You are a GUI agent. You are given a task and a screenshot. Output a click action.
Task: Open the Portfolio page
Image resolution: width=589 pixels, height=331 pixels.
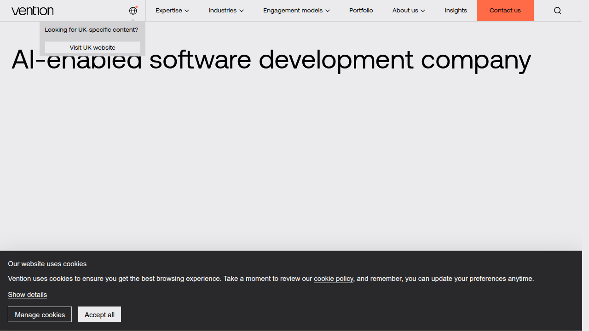361,11
